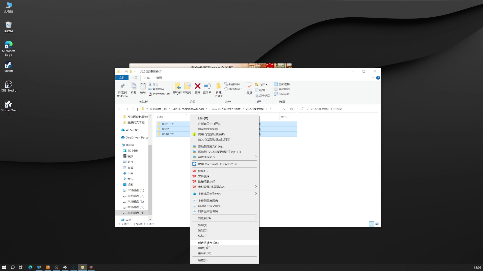The width and height of the screenshot is (483, 271).
Task: Switch to Details view layout icon
Action: coord(372,224)
